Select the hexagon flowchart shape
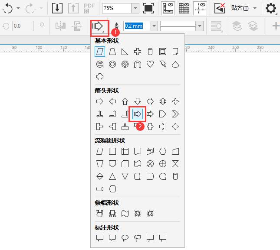Screen dimensions: 280x250 (x=163, y=151)
